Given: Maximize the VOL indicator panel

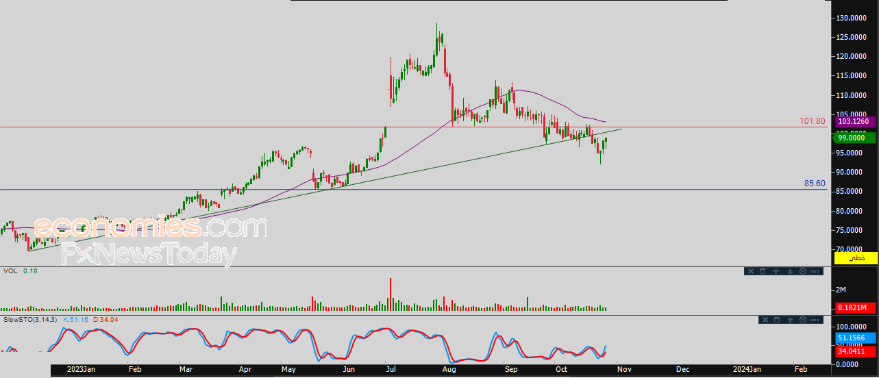Looking at the screenshot, I should coord(763,271).
